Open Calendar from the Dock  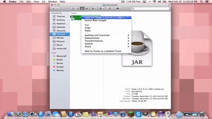[78, 114]
